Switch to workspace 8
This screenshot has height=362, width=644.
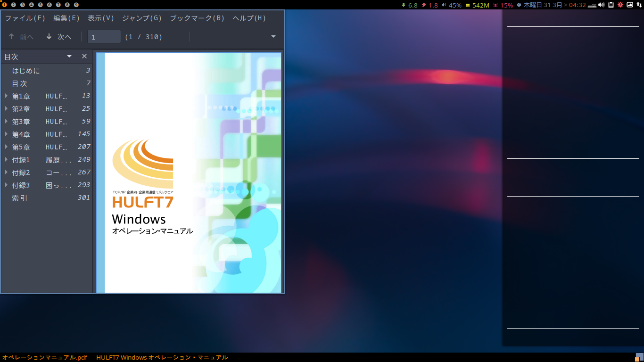67,5
